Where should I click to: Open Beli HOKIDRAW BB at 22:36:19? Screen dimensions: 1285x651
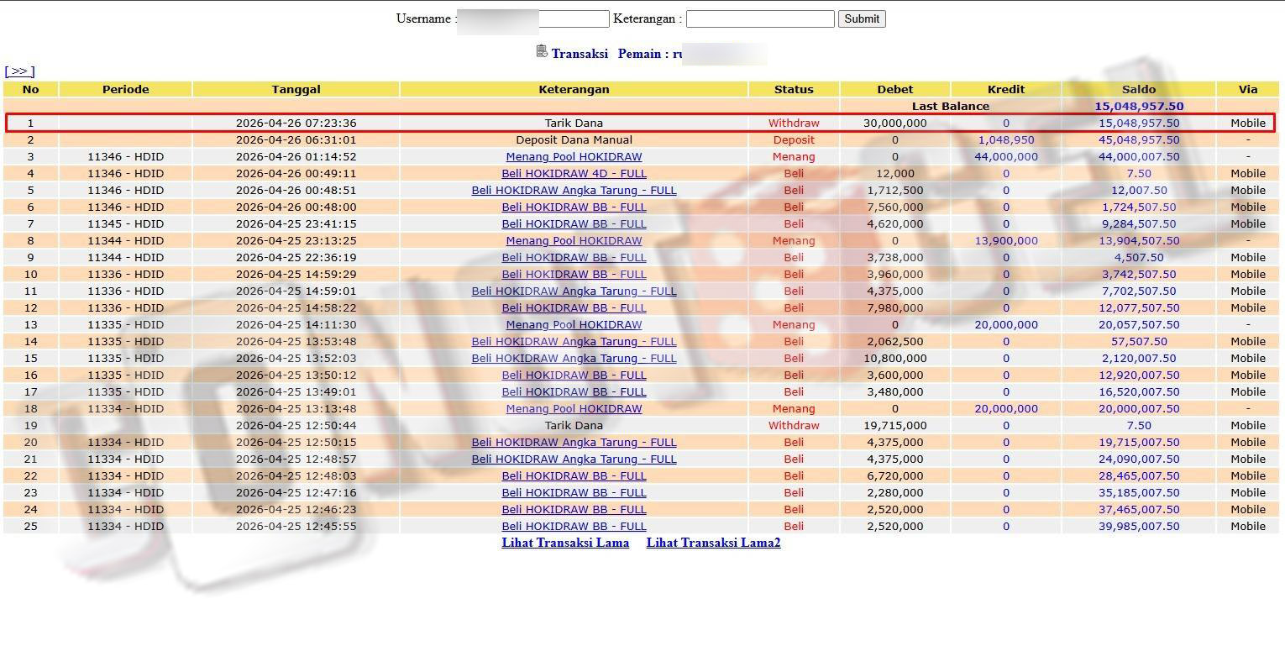pyautogui.click(x=574, y=258)
